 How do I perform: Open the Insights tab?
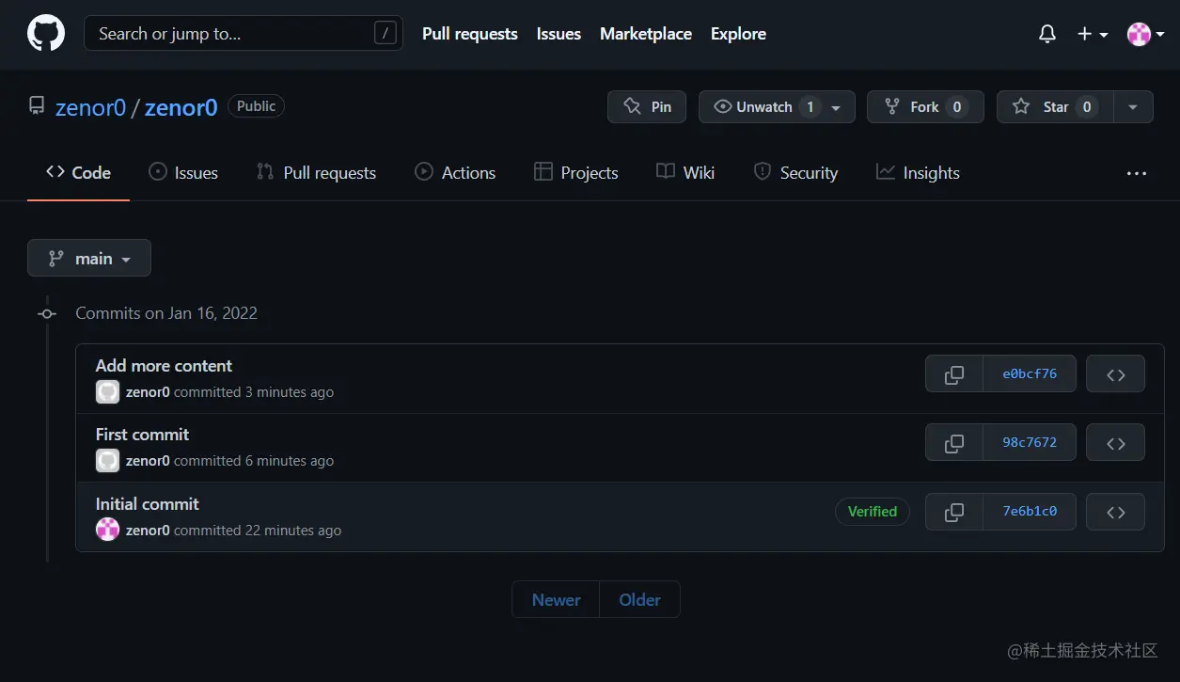click(918, 173)
